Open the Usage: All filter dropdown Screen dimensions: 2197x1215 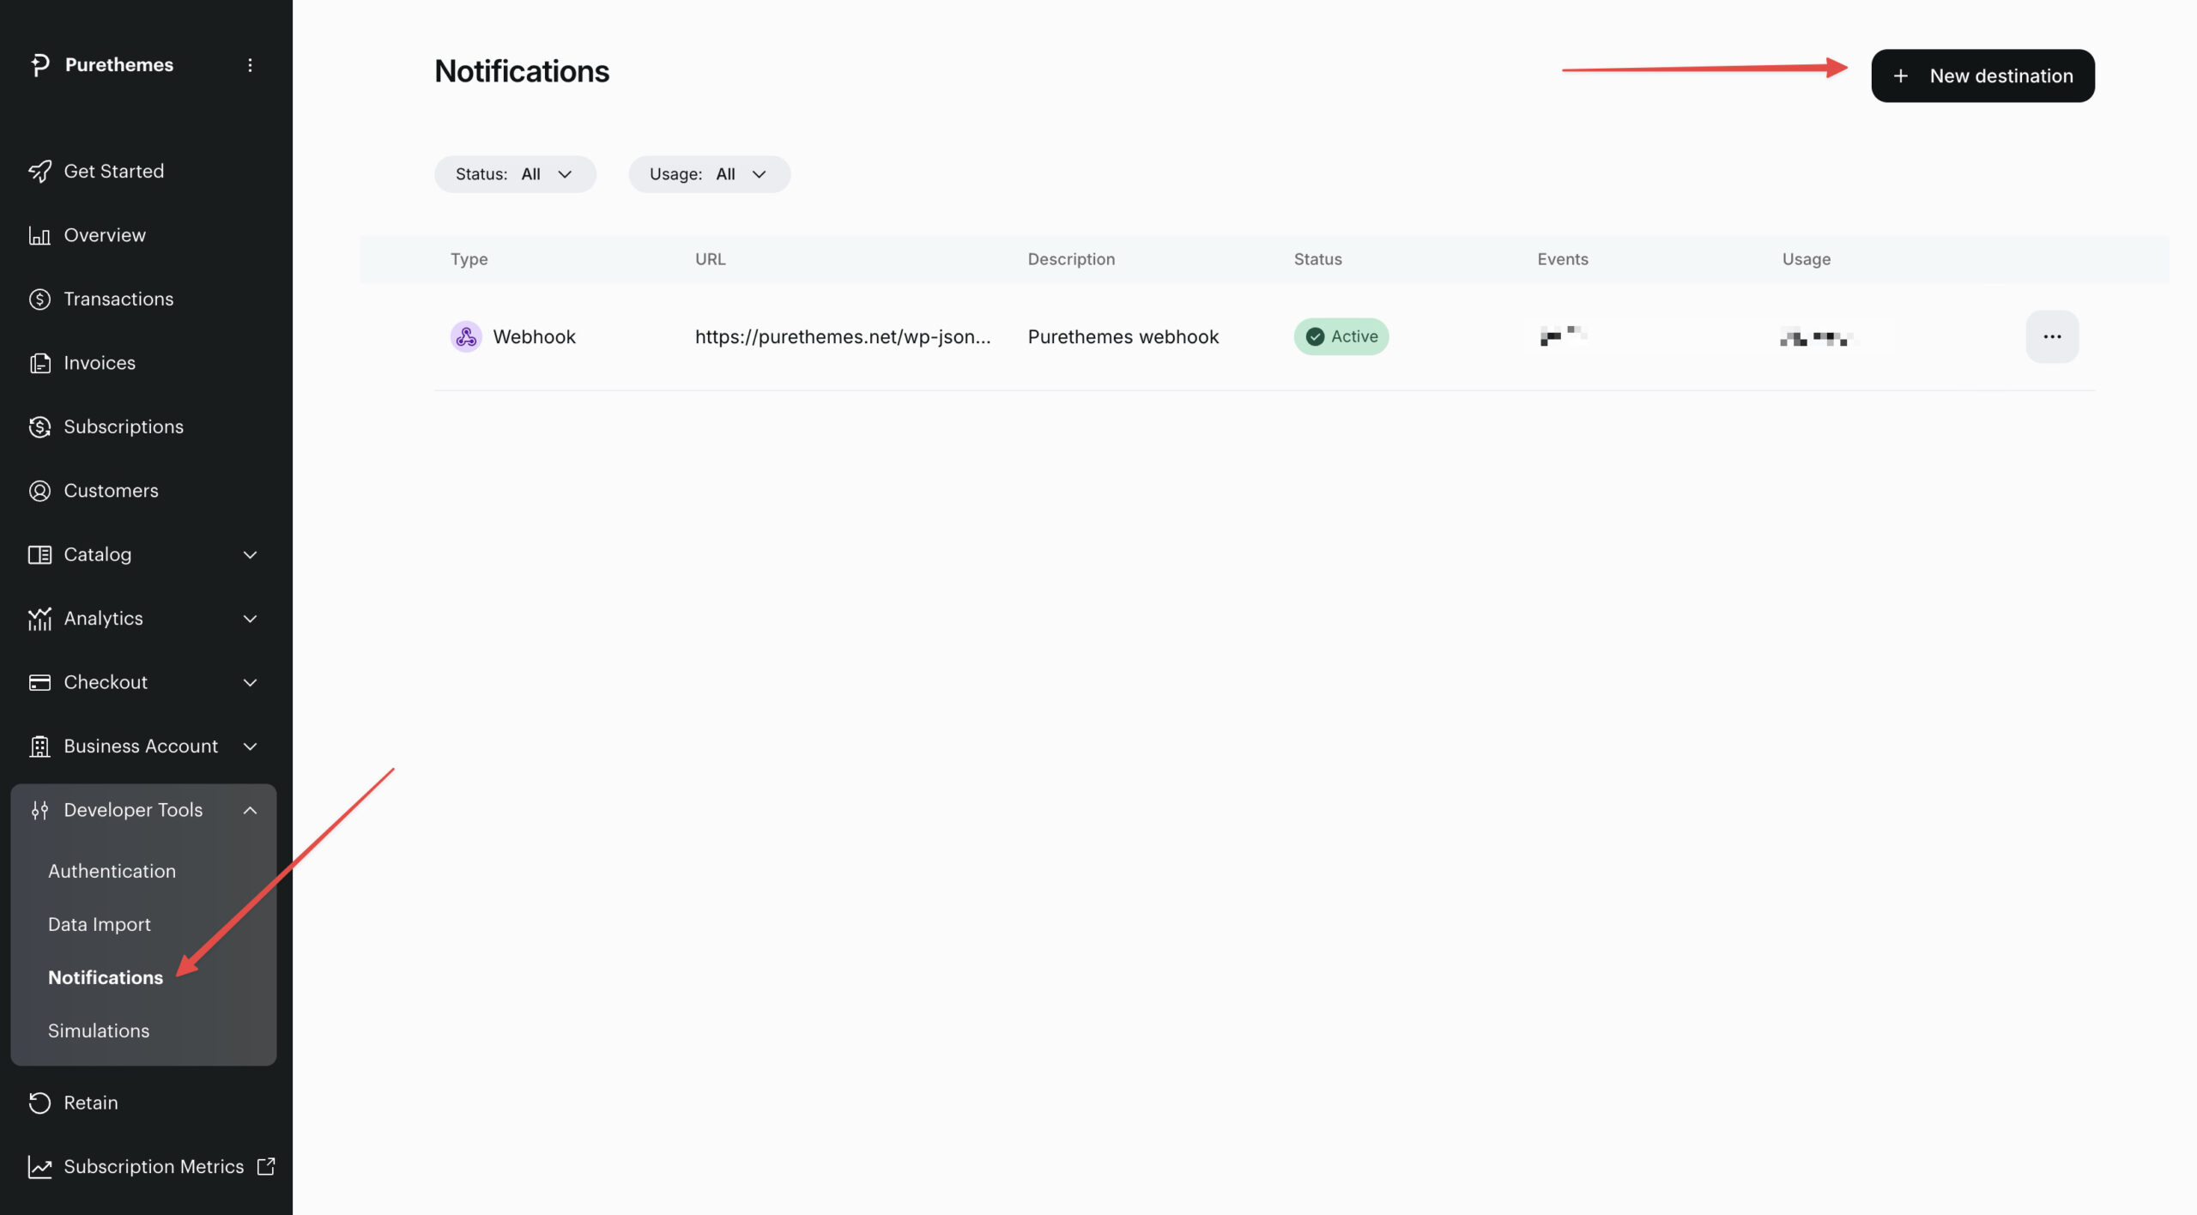[x=709, y=174]
